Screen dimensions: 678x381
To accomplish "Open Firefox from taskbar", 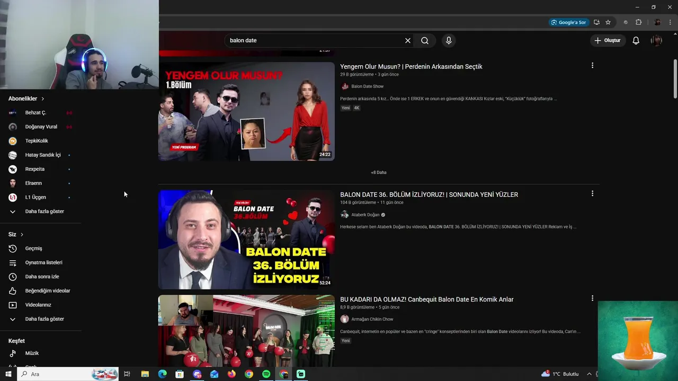I will (x=231, y=374).
